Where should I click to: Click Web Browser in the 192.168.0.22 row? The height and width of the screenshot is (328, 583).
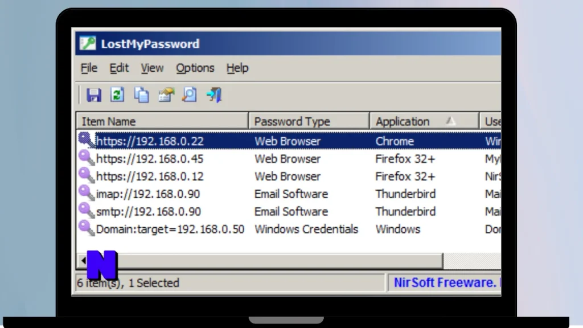coord(288,141)
